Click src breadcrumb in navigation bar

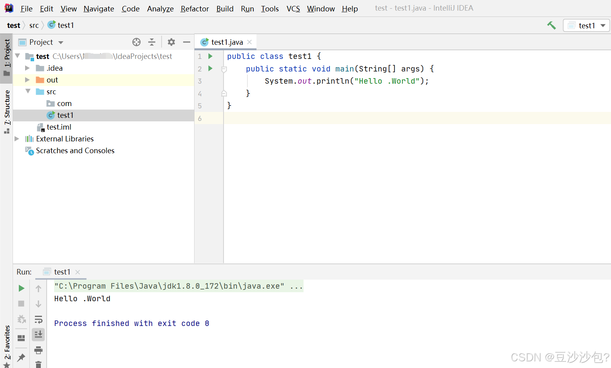pyautogui.click(x=34, y=26)
